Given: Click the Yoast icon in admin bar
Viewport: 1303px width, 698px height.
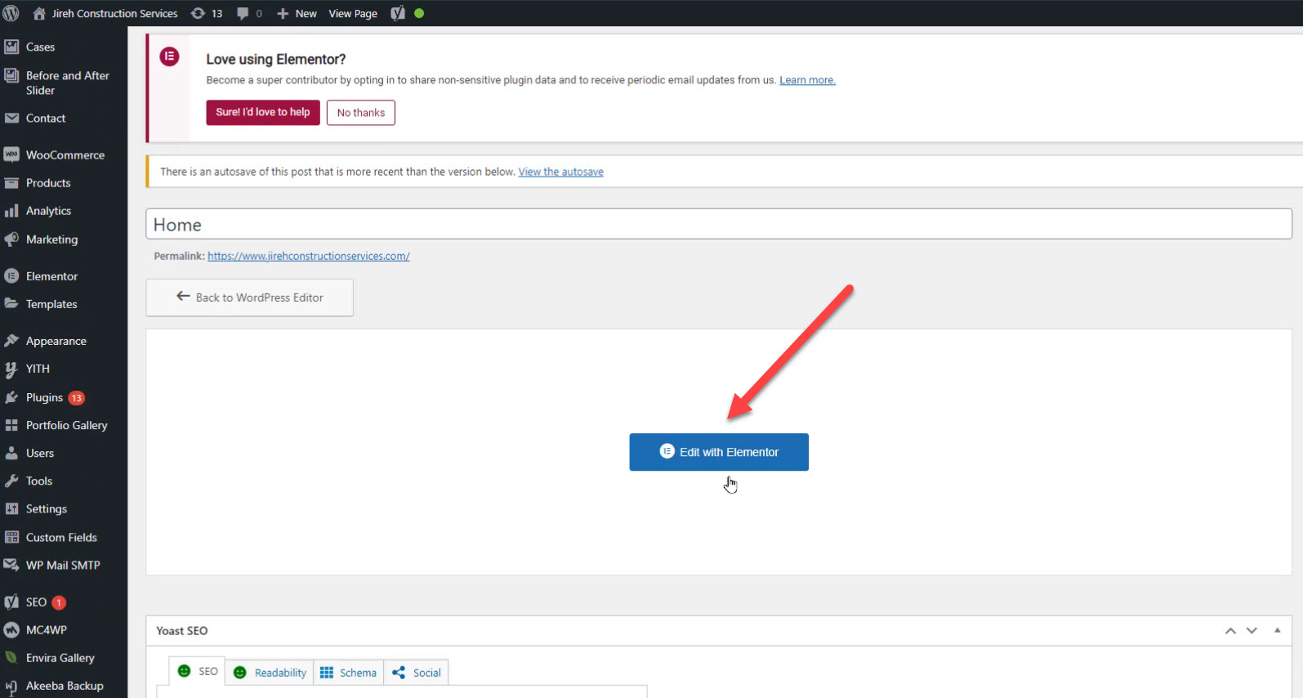Looking at the screenshot, I should [398, 13].
